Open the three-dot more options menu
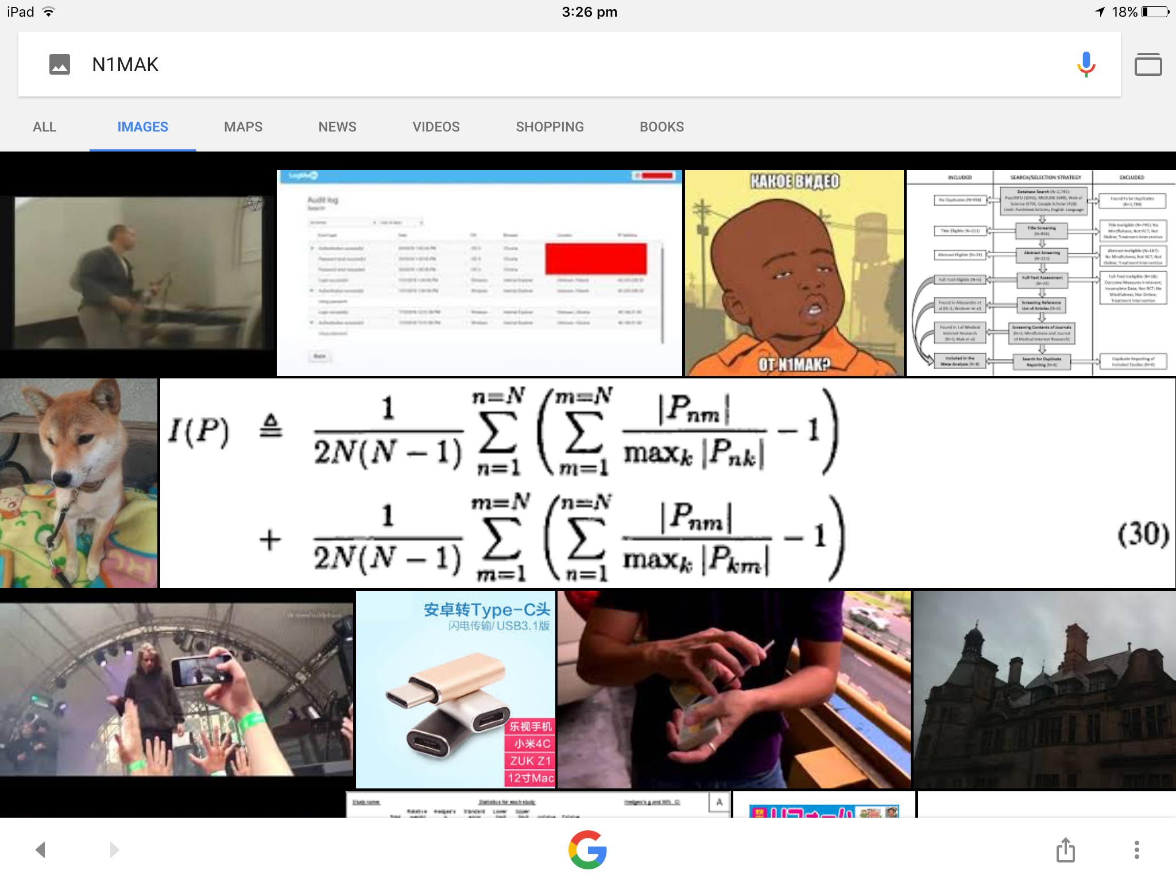This screenshot has height=882, width=1176. [1136, 849]
